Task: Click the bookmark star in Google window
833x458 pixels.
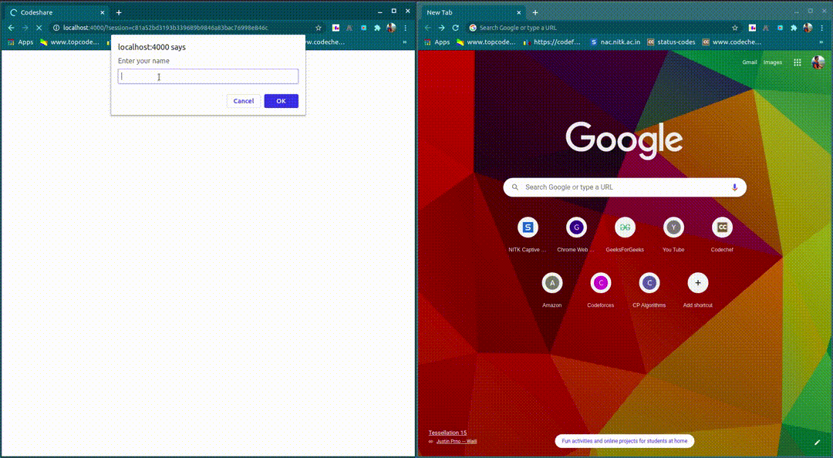Action: 735,28
